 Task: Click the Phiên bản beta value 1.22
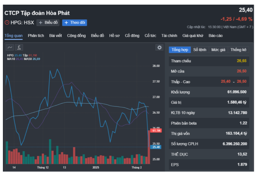coord(243,123)
